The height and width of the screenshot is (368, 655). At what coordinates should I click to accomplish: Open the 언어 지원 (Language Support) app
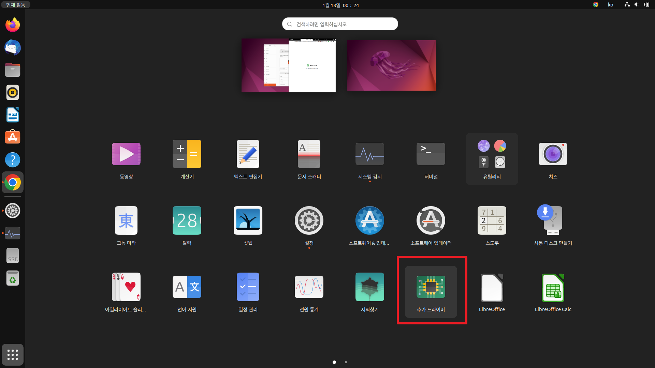coord(187,287)
